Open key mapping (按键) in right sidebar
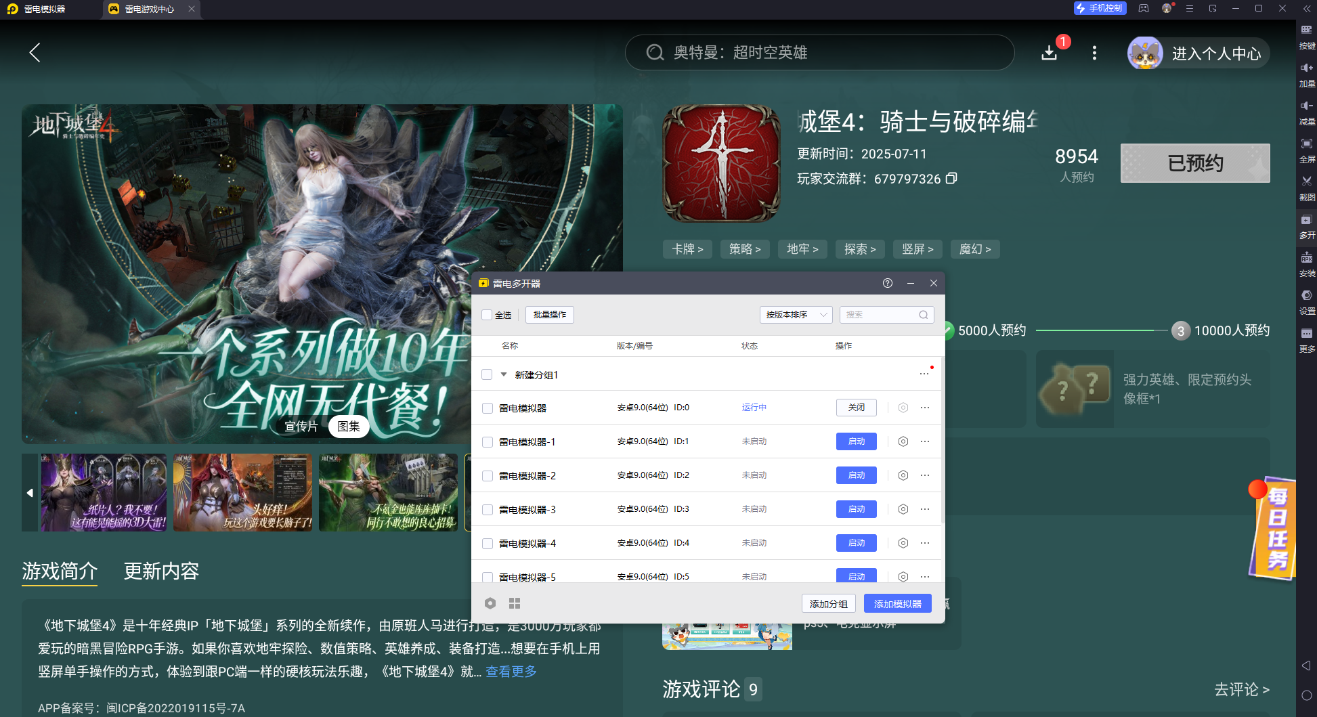Viewport: 1317px width, 717px height. (x=1307, y=37)
